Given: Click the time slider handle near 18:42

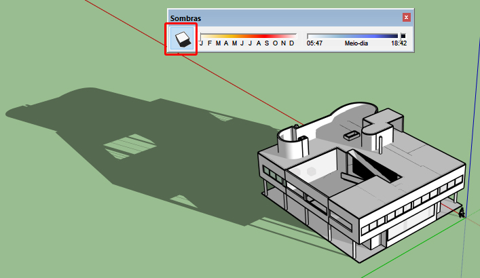Looking at the screenshot, I should (x=401, y=36).
